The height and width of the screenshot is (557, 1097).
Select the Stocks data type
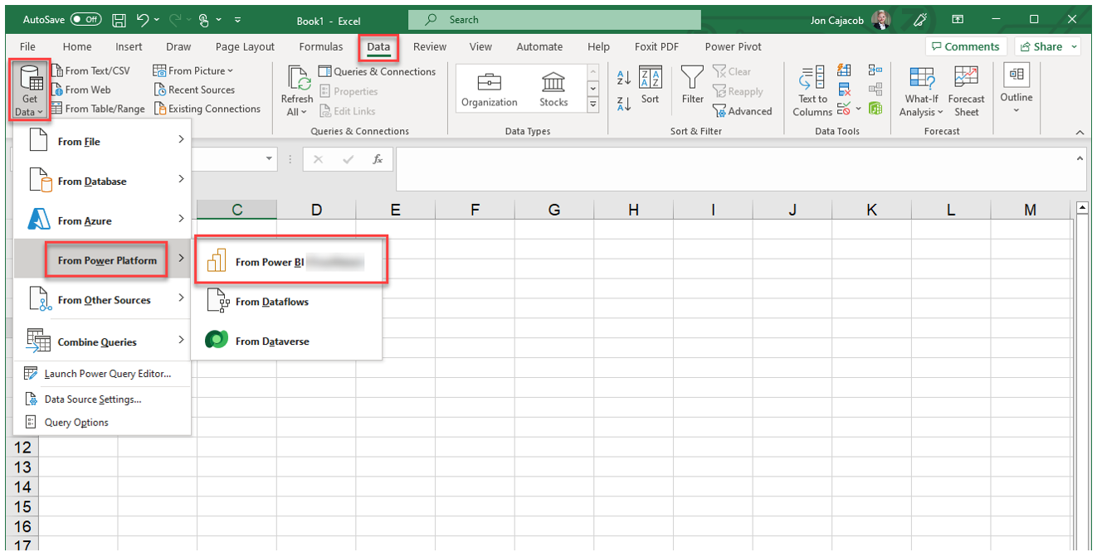coord(553,90)
